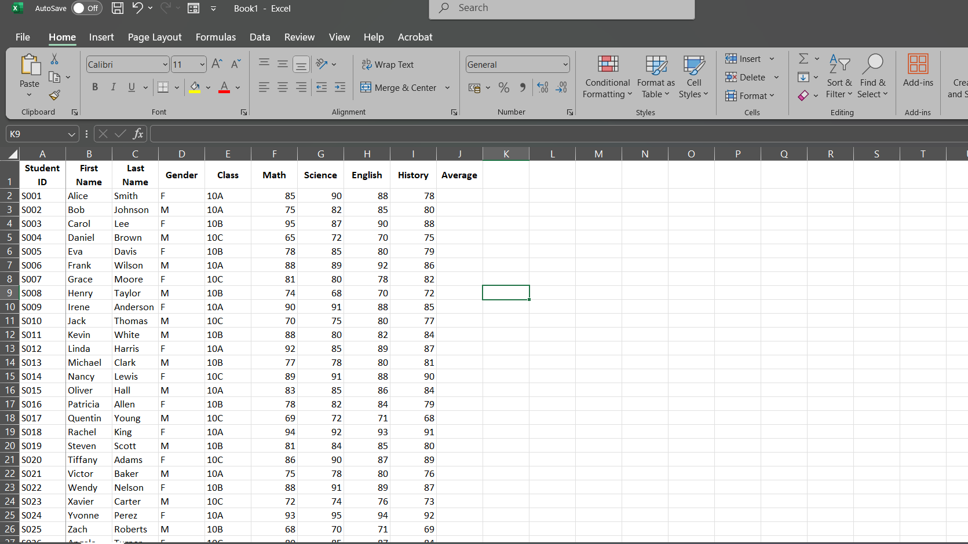Viewport: 968px width, 544px height.
Task: Toggle Italic formatting
Action: (114, 87)
